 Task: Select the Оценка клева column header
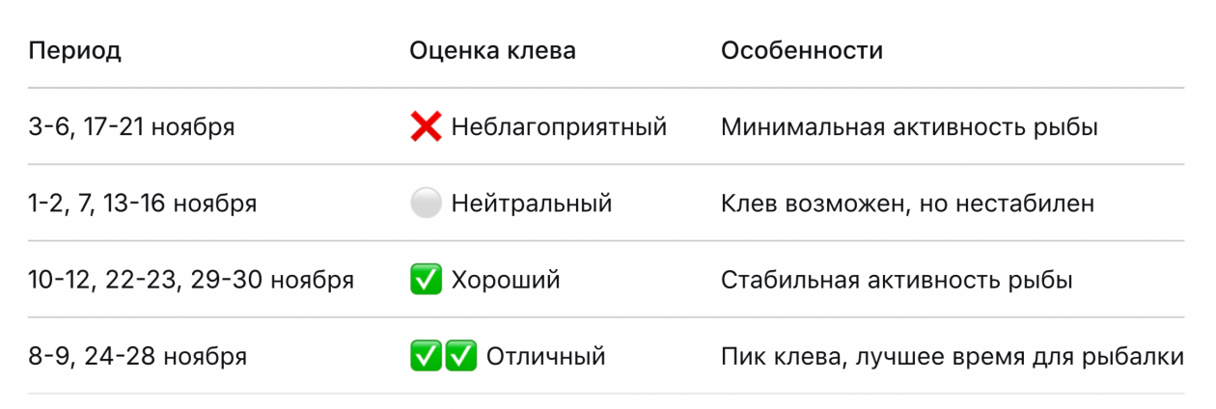[x=492, y=51]
